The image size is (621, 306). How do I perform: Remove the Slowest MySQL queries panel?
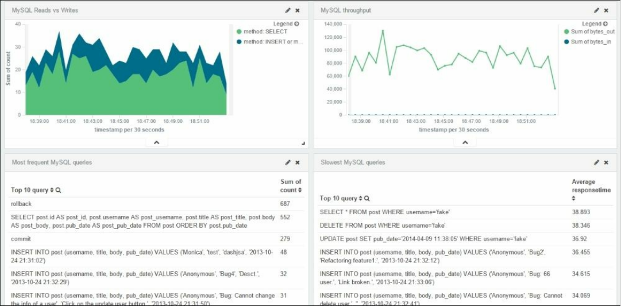pyautogui.click(x=606, y=162)
